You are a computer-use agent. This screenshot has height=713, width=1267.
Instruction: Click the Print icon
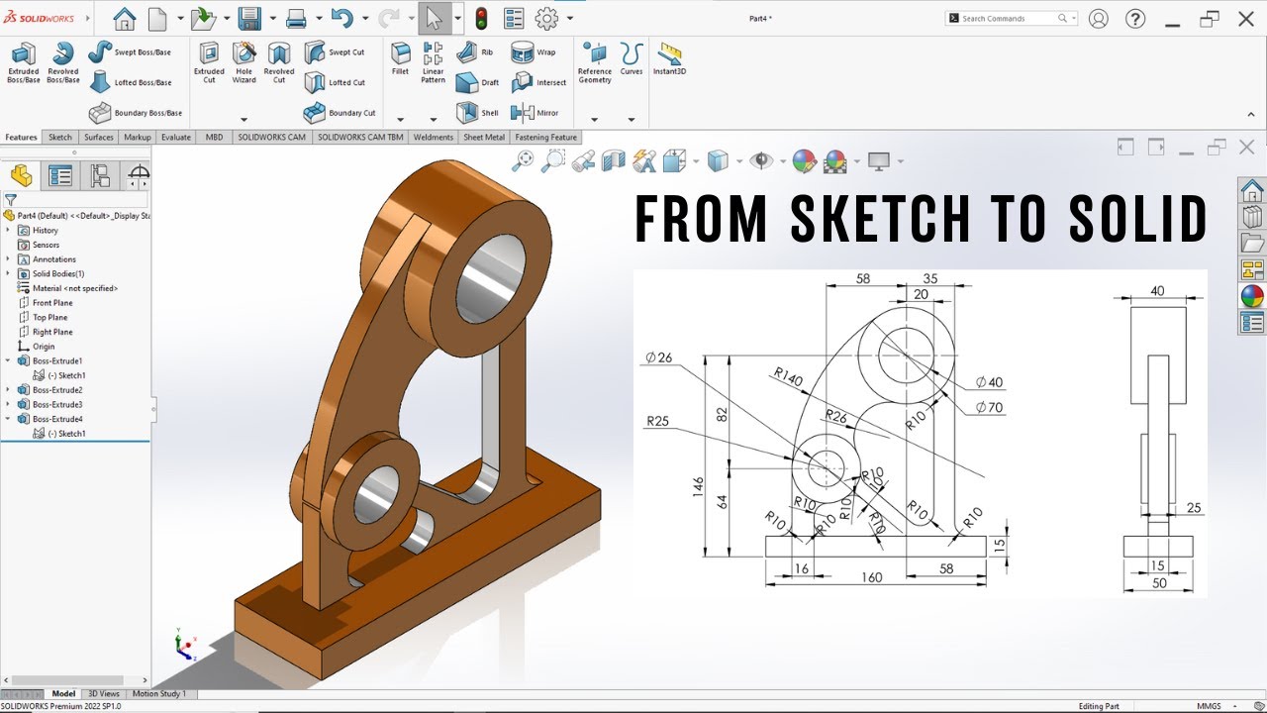click(x=296, y=18)
